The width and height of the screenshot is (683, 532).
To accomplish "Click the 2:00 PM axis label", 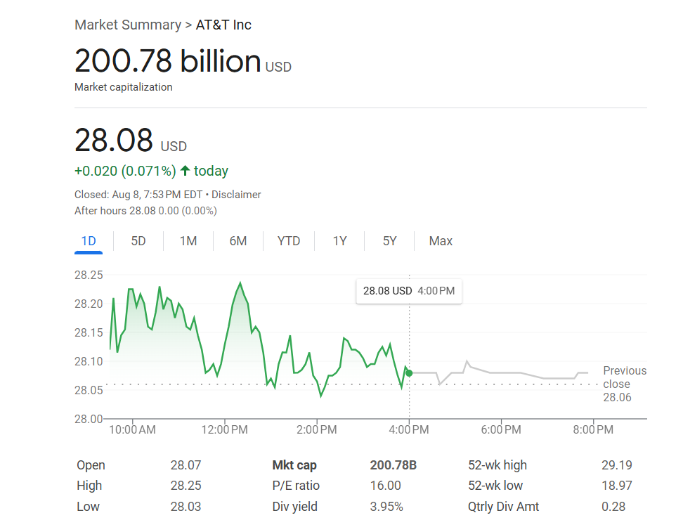I will point(317,429).
